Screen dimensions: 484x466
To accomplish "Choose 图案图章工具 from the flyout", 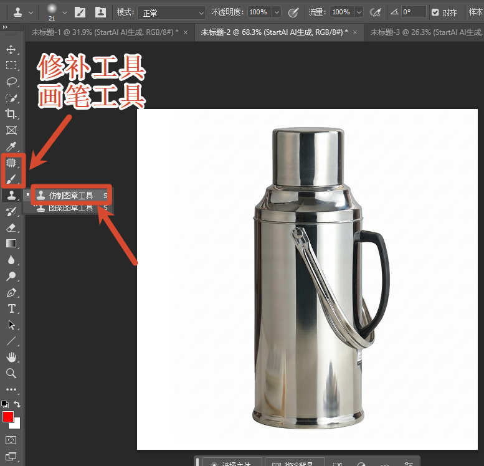I will coord(72,208).
